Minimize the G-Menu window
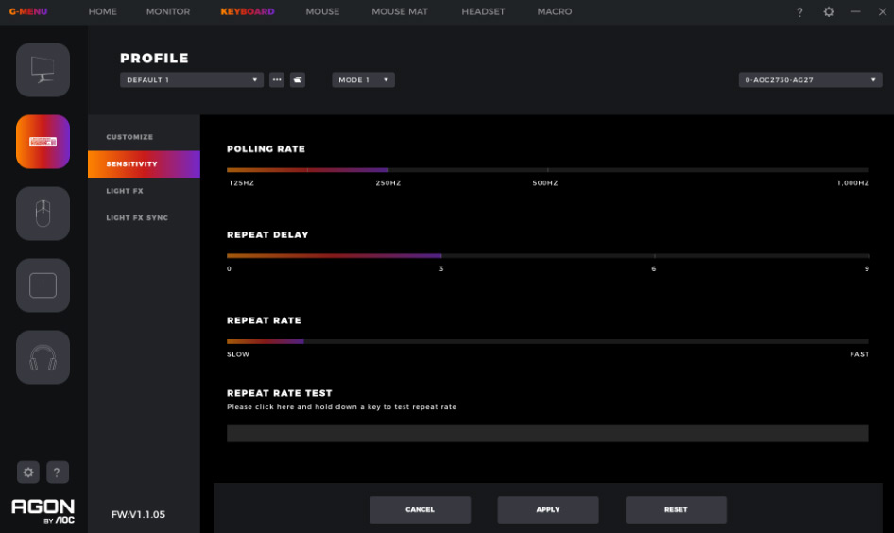Screen dimensions: 894x533 (855, 12)
